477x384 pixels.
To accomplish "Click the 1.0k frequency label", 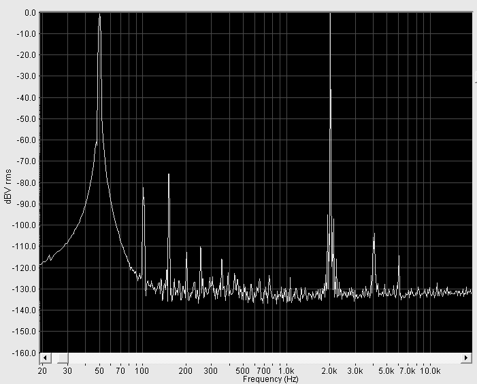I will 286,371.
